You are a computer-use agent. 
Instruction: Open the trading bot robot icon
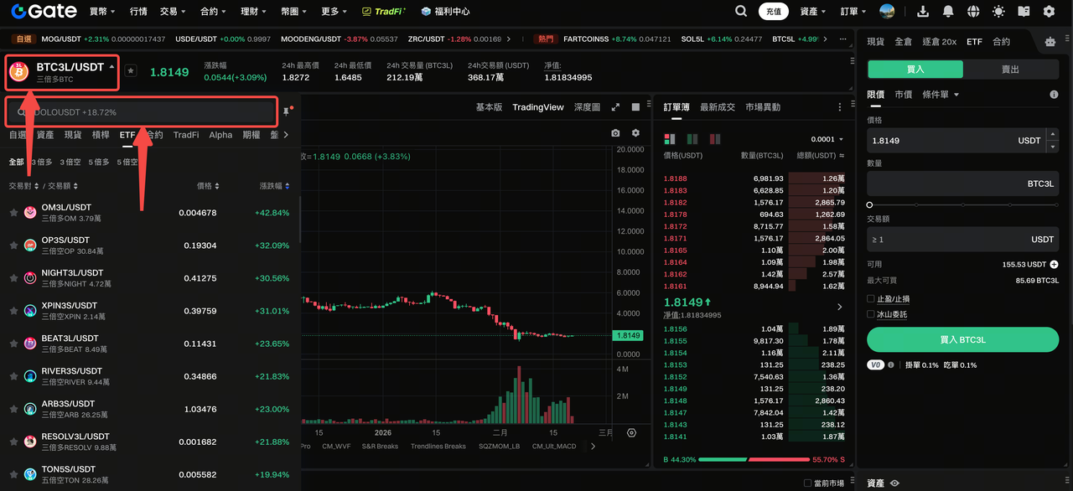(x=1050, y=42)
